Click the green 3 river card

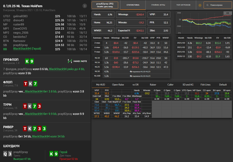tap(44, 129)
